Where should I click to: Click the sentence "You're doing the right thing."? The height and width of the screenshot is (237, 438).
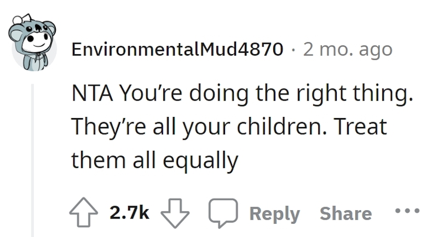pyautogui.click(x=267, y=94)
